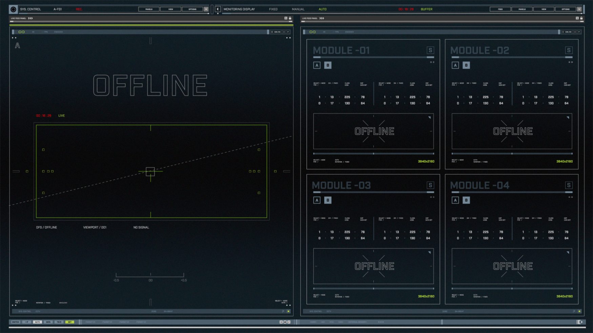The width and height of the screenshot is (593, 333).
Task: Click the infinity loop icon in left feed header
Action: [21, 32]
